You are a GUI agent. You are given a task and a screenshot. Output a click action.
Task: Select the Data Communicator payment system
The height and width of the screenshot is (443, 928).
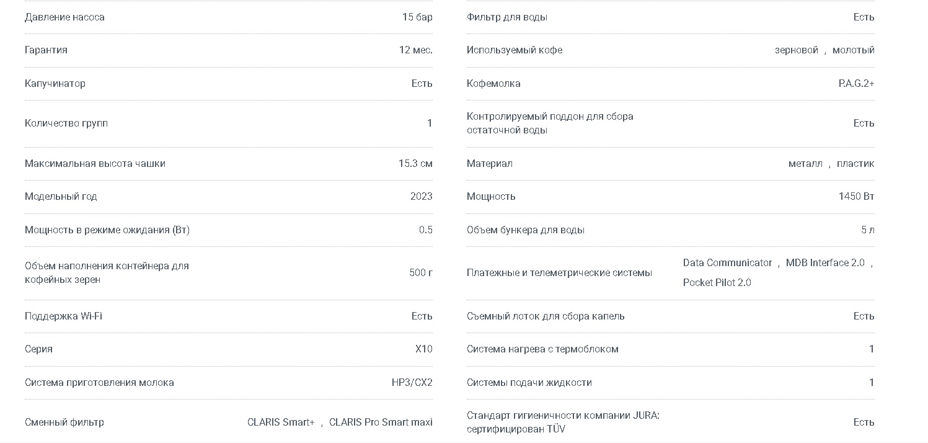(727, 263)
